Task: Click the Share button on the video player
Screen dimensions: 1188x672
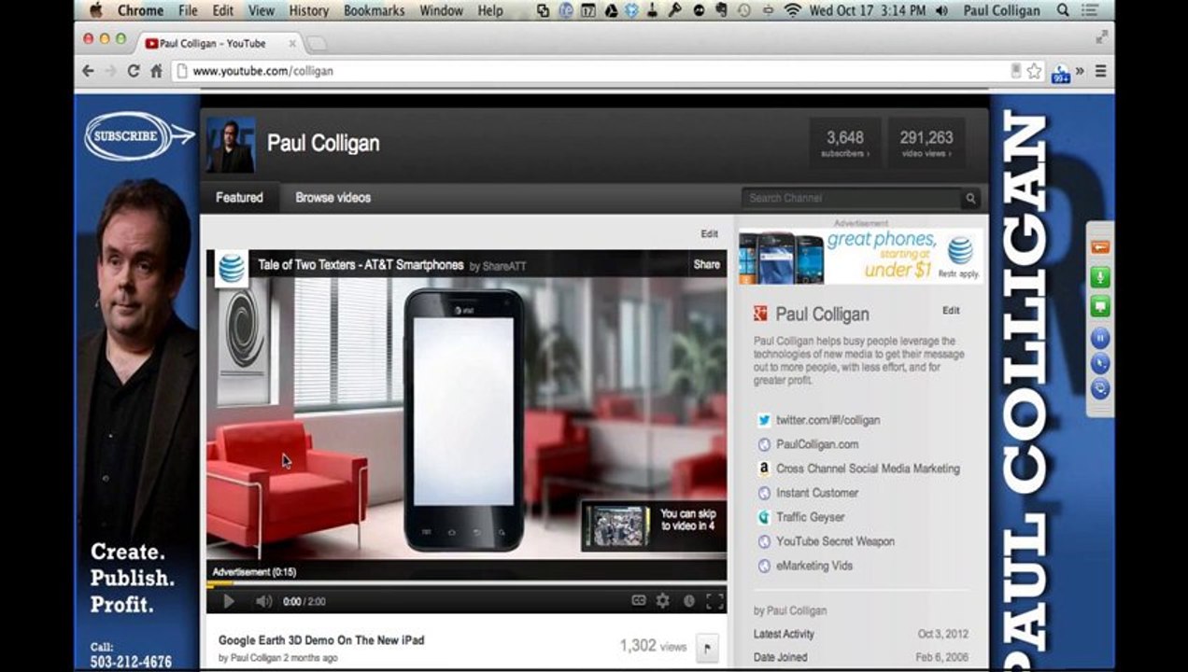Action: click(707, 265)
